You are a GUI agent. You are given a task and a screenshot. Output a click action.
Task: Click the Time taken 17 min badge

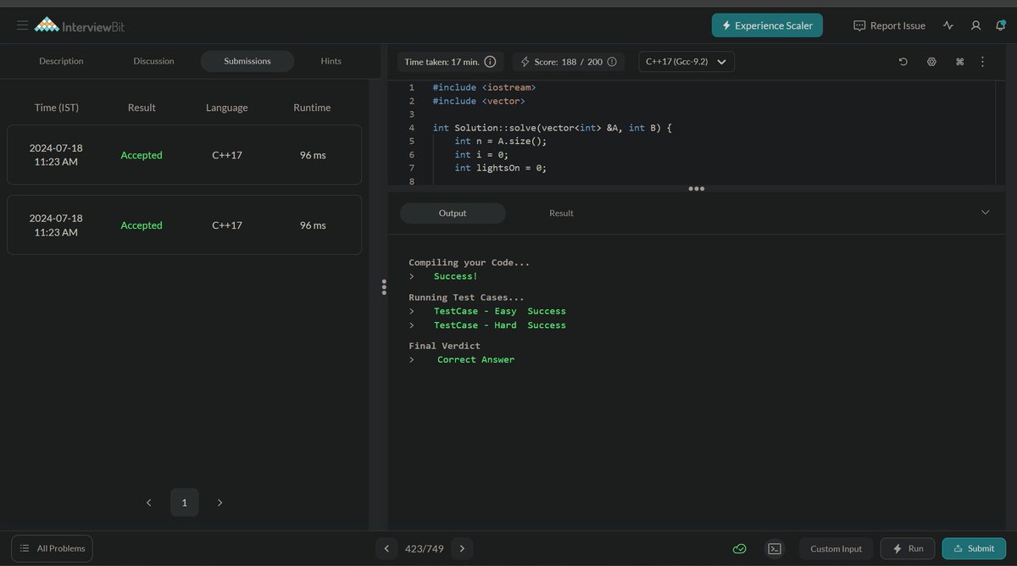tap(451, 62)
